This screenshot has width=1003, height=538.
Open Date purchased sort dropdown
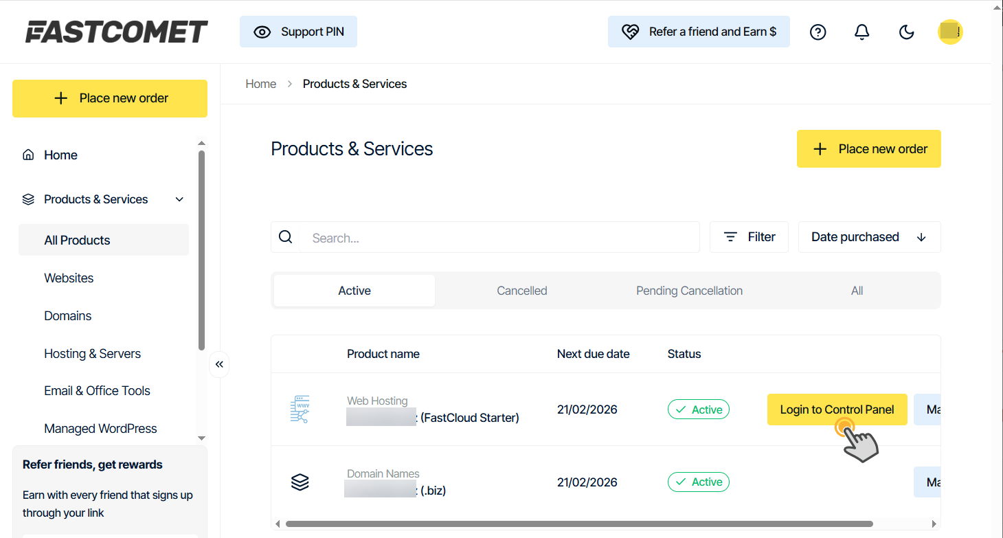(869, 237)
